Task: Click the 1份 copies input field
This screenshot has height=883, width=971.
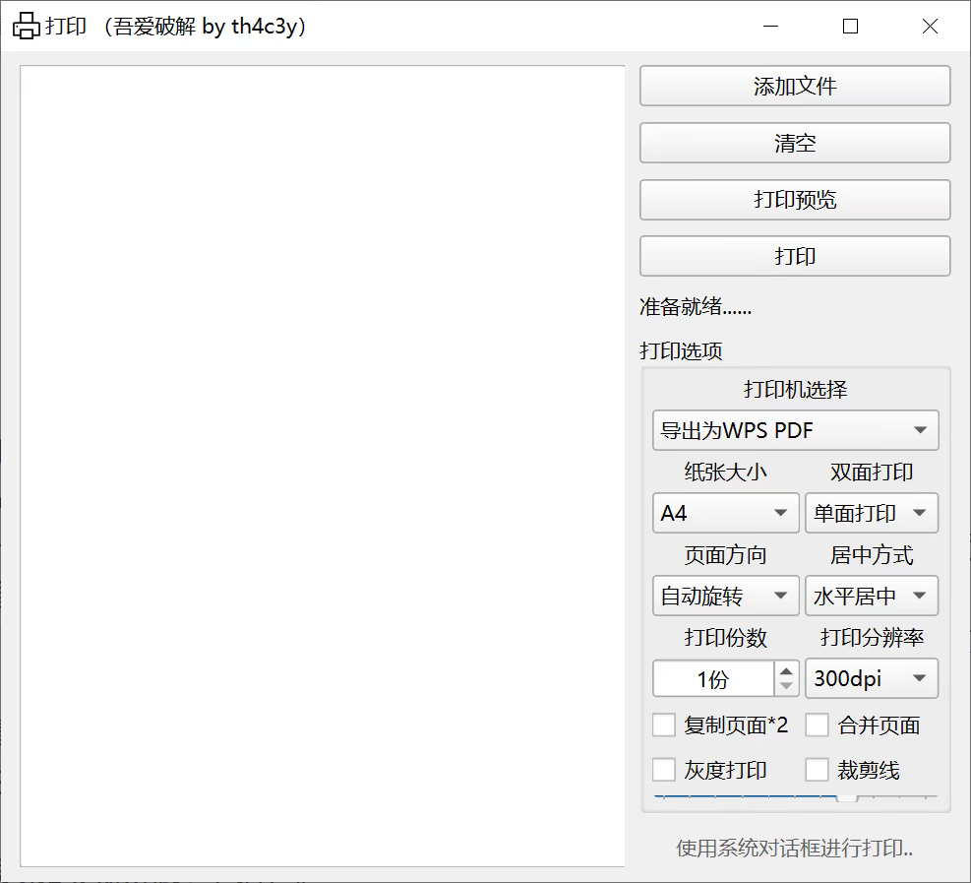Action: tap(713, 678)
